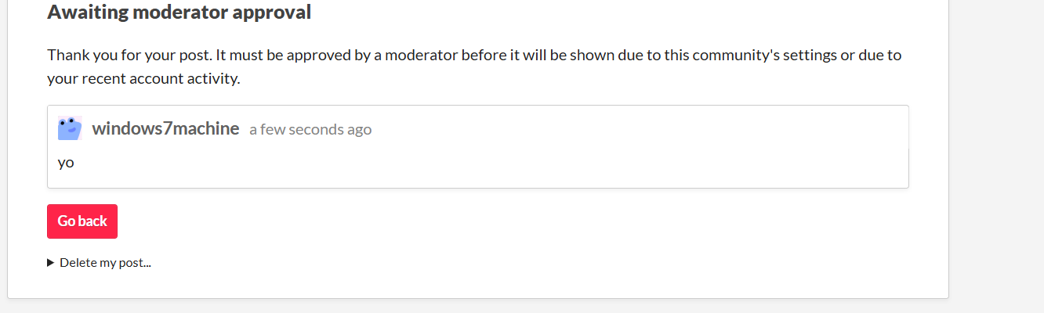Click the grey page background below the panel
The height and width of the screenshot is (313, 1044).
(470, 306)
